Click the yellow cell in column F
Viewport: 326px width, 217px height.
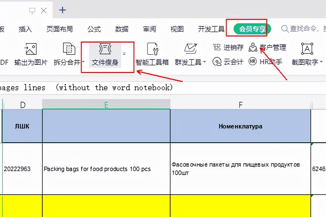tap(240, 206)
